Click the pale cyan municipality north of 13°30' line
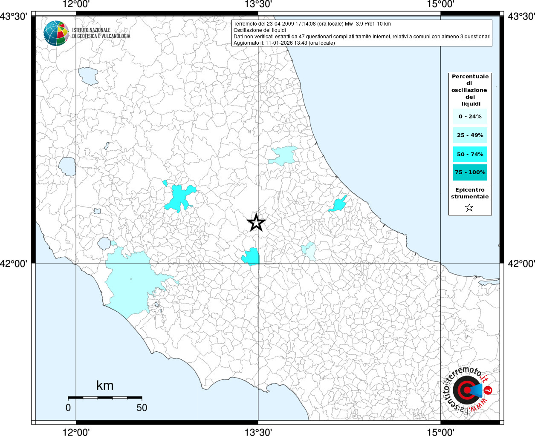Screen dimensions: 535x436 pos(283,155)
